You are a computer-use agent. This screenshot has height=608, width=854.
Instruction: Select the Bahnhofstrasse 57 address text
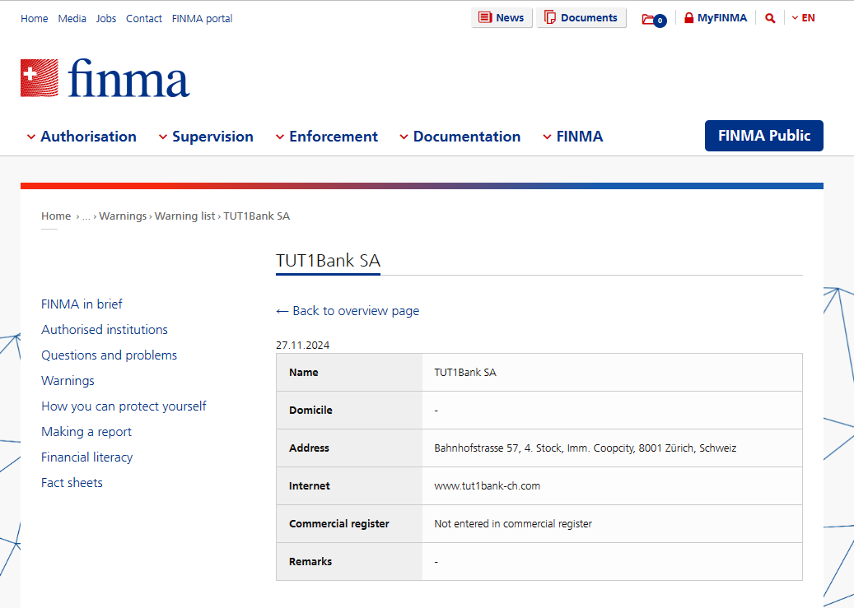click(585, 448)
